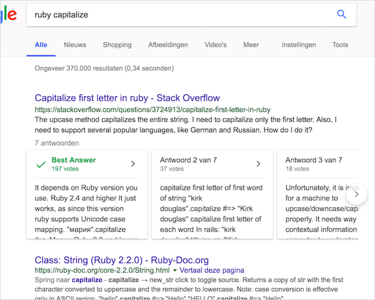
Task: Click the blue search magnifier icon
Action: click(342, 14)
